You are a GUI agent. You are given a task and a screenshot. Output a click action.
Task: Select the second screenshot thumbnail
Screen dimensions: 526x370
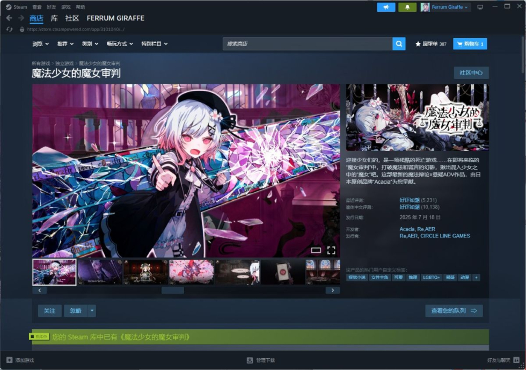[99, 272]
